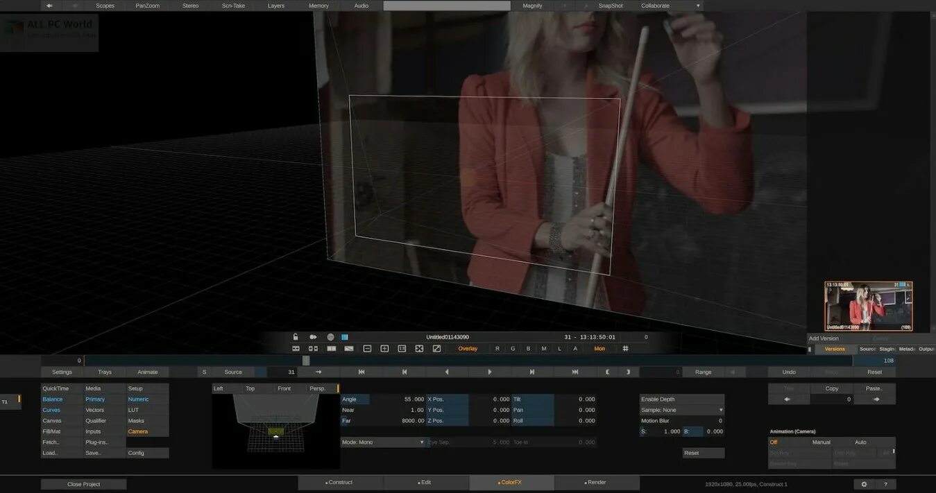Click the zoom out minus-box icon

click(x=367, y=349)
